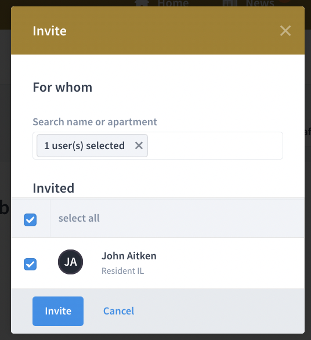
Task: Select the John Aitken name
Action: [x=129, y=256]
